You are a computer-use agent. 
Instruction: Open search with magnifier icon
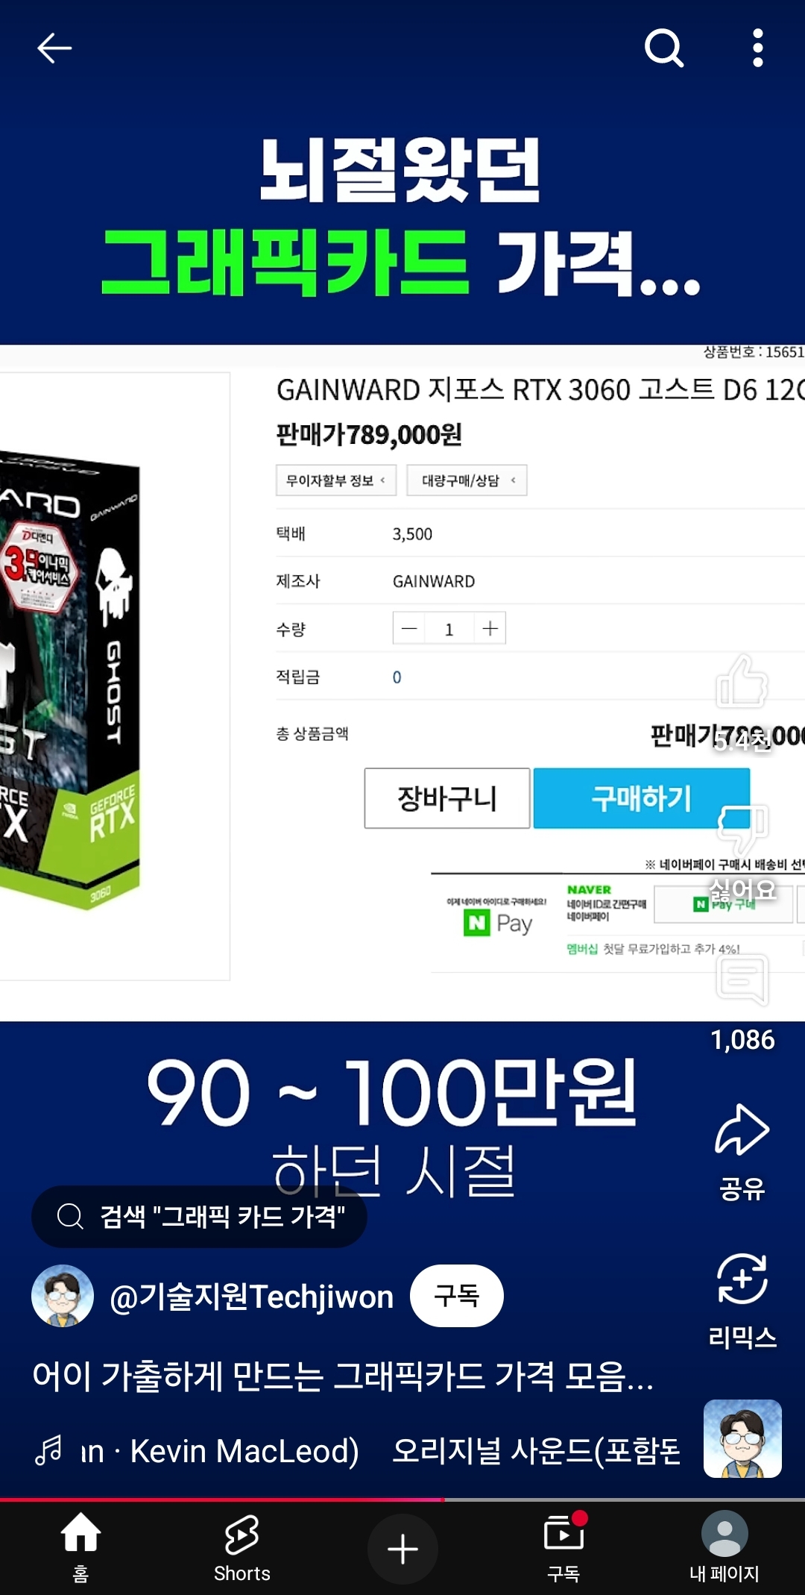click(663, 48)
